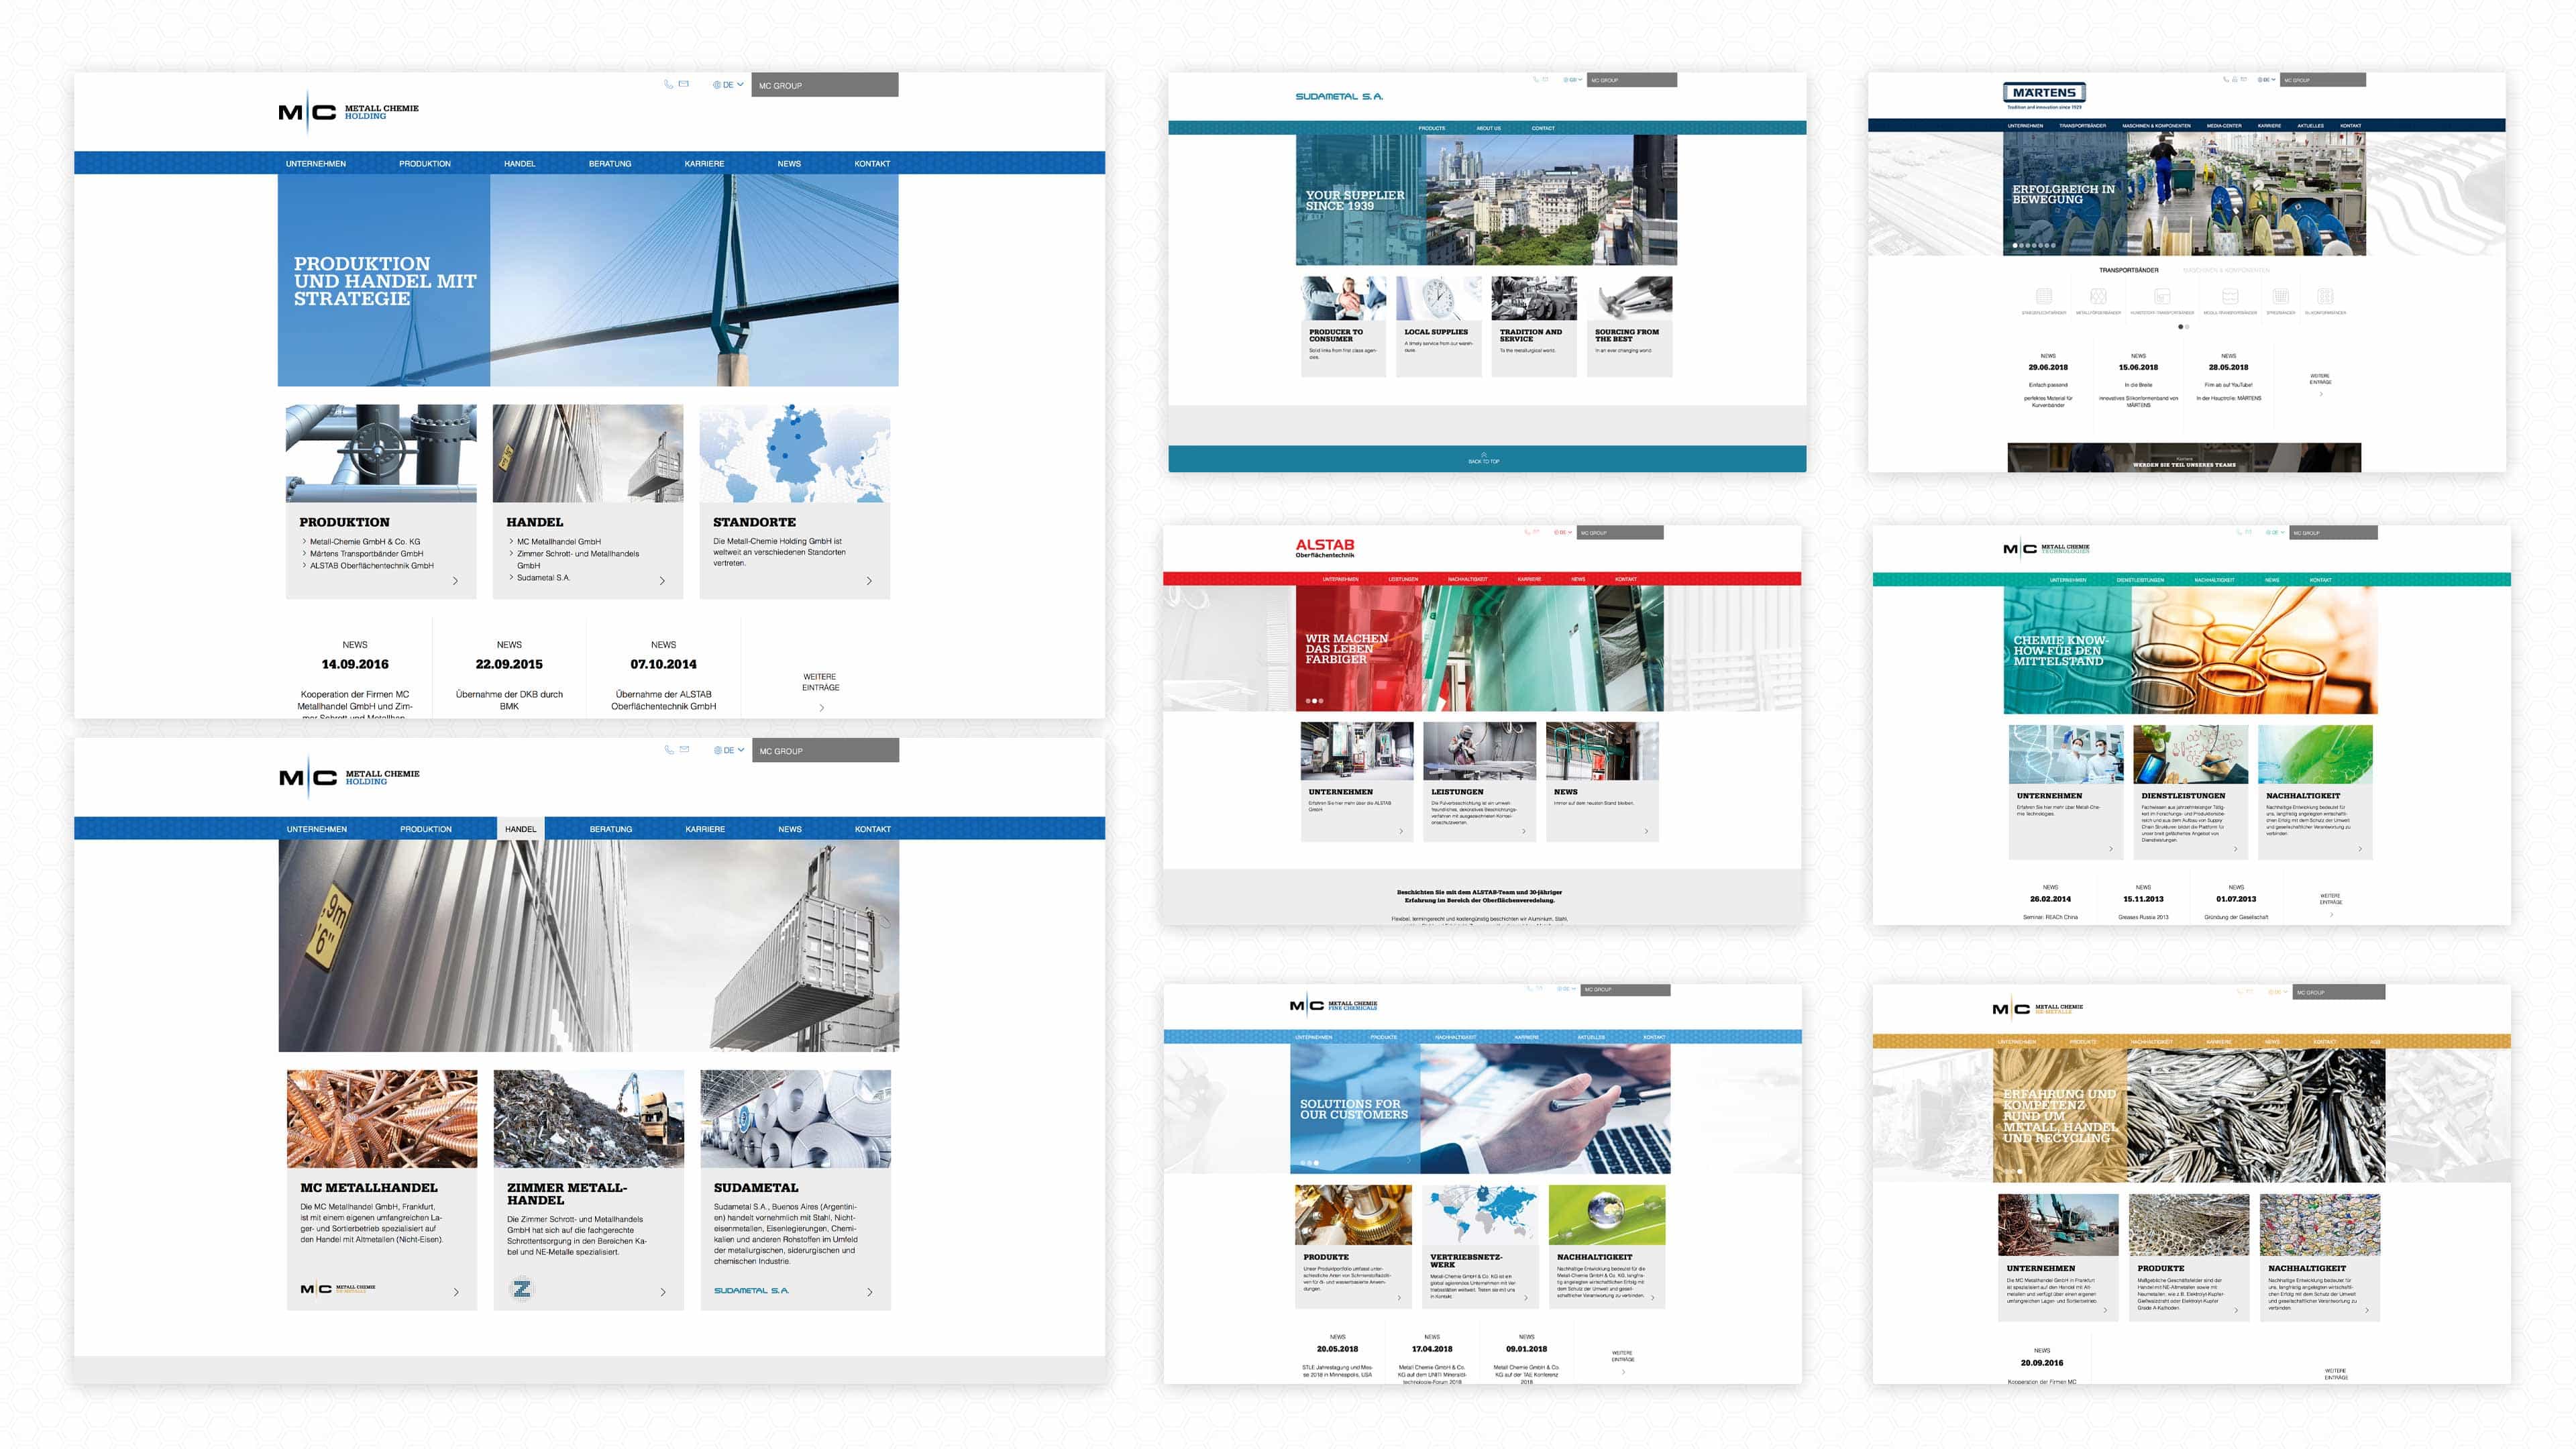The width and height of the screenshot is (2576, 1449).
Task: Click the Sudametal S.A. logo inside Sudametal card
Action: click(x=751, y=1291)
